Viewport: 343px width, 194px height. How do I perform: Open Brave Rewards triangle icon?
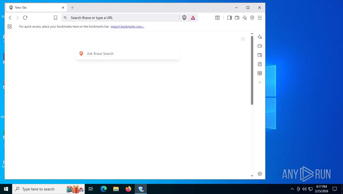193,18
